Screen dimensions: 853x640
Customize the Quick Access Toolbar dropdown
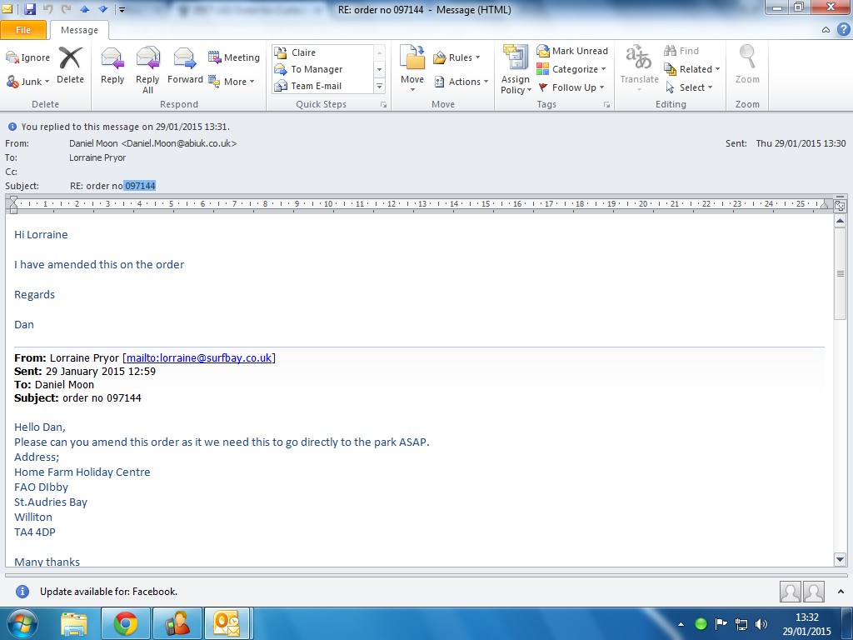click(122, 9)
